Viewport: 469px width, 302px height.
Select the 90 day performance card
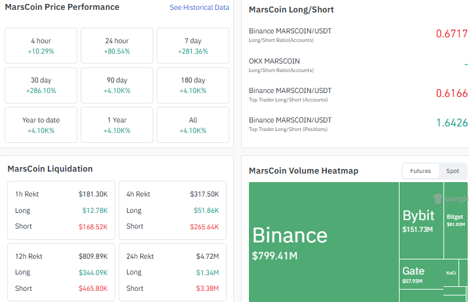(117, 85)
